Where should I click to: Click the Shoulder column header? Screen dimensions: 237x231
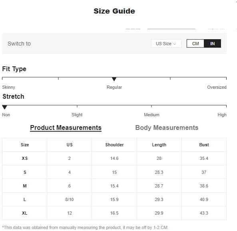tap(114, 145)
